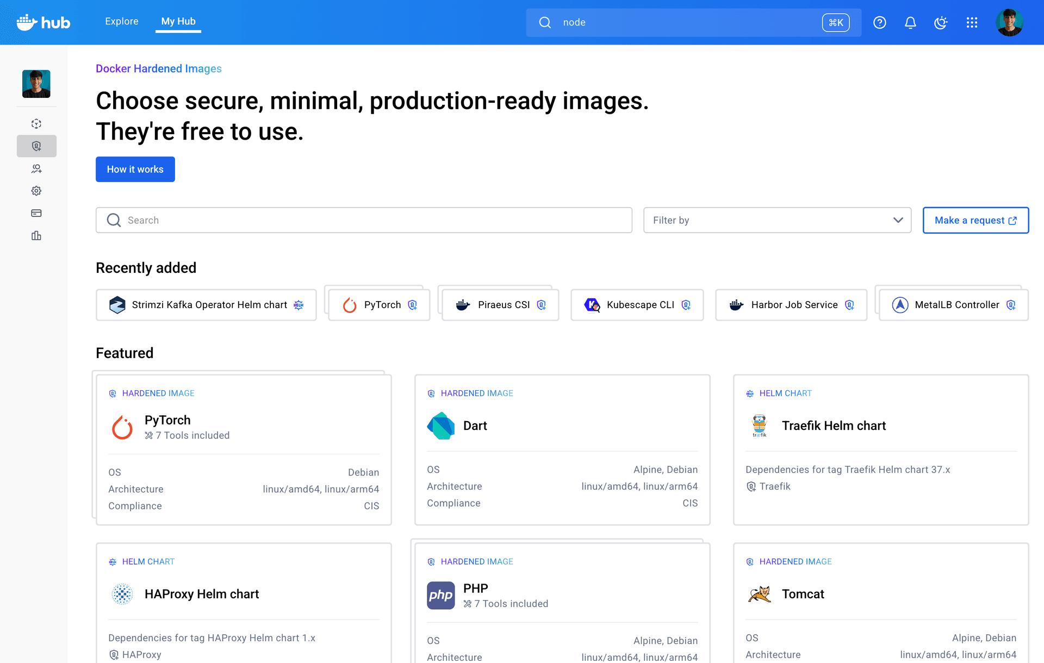The width and height of the screenshot is (1044, 663).
Task: Click the HELM CHART label on Traefik card
Action: coord(785,393)
